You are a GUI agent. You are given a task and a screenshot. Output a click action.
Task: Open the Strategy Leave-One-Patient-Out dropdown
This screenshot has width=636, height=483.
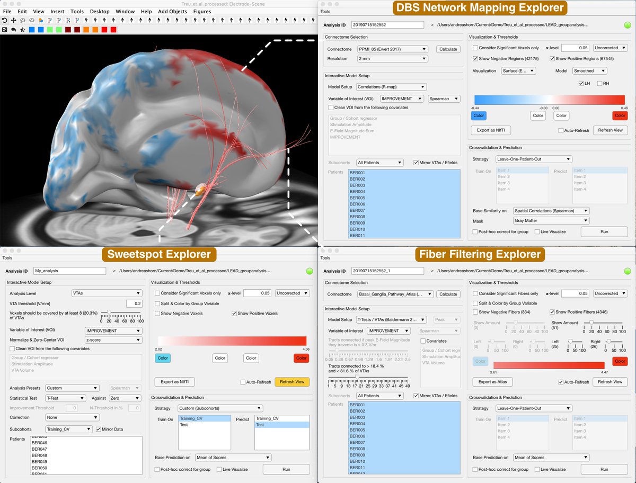(x=533, y=159)
